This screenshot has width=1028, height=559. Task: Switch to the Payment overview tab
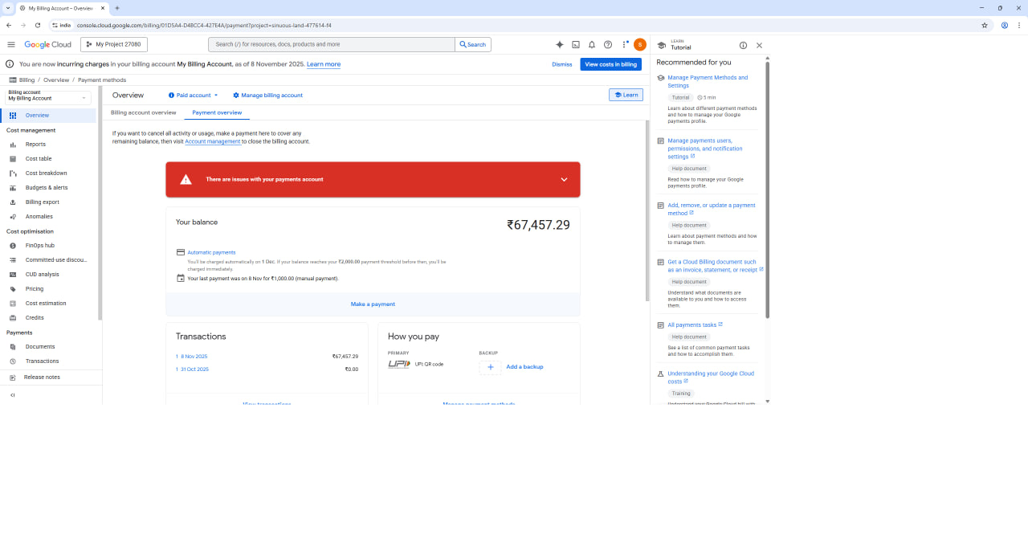point(217,113)
